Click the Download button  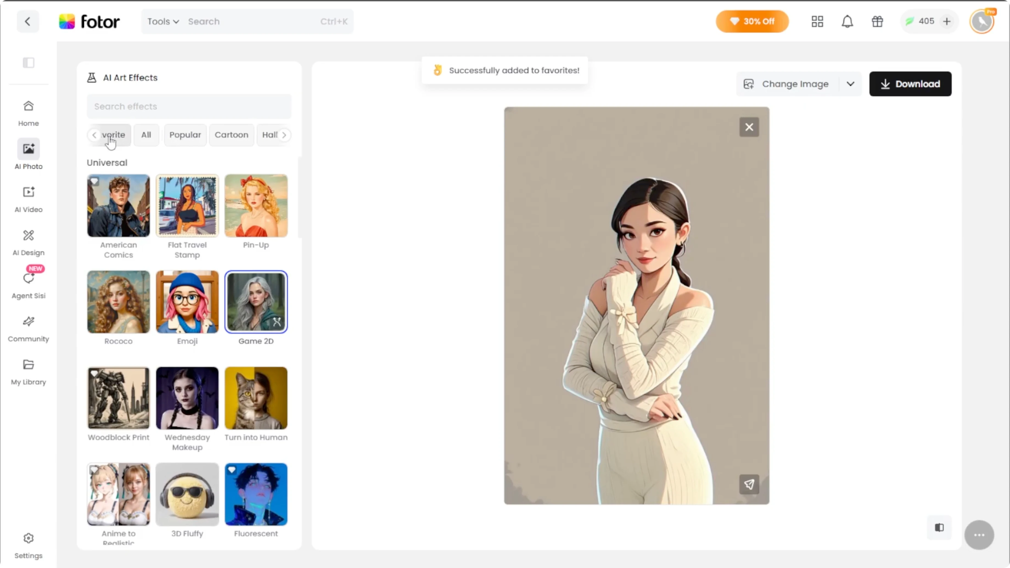pos(910,84)
